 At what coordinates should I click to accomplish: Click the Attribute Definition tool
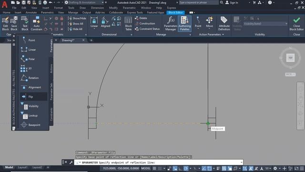224,23
